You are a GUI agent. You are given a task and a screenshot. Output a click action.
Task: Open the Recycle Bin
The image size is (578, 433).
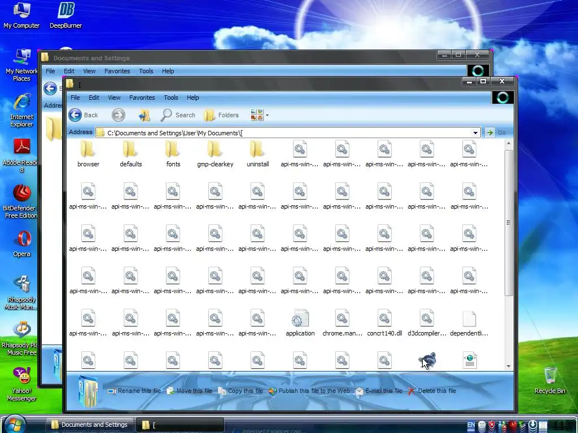[x=550, y=381]
